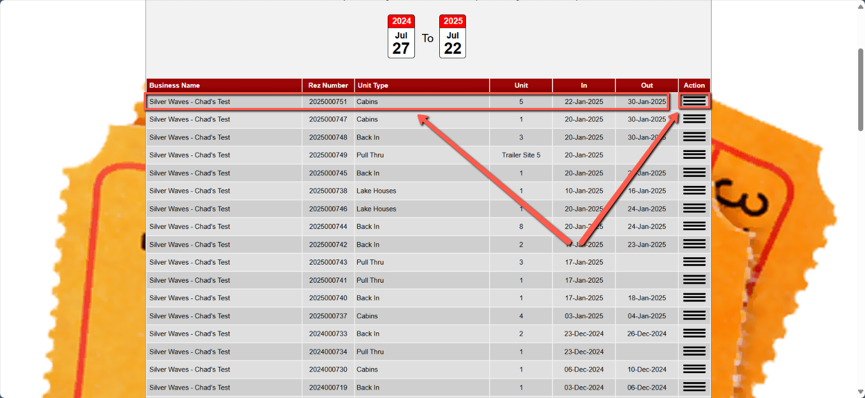This screenshot has height=398, width=865.
Task: Open action menu for reservation 2025000749
Action: 694,155
